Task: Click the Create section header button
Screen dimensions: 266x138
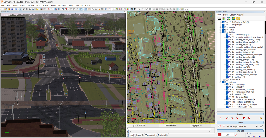Action: coord(240,114)
